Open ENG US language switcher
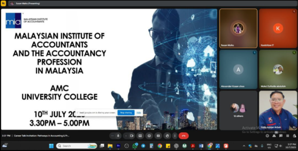 coord(269,146)
